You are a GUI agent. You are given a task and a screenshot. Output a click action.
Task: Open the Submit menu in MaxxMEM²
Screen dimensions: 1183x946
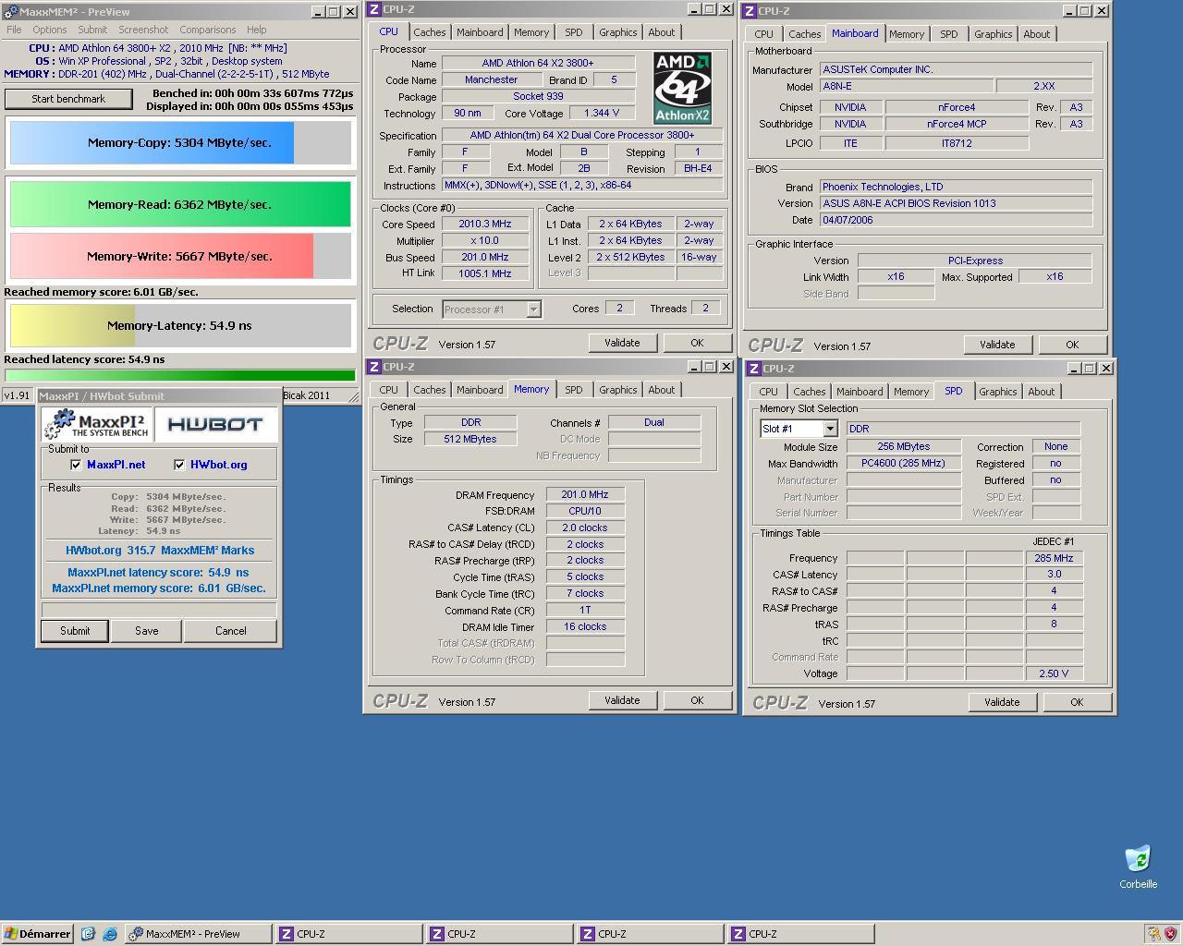coord(92,30)
